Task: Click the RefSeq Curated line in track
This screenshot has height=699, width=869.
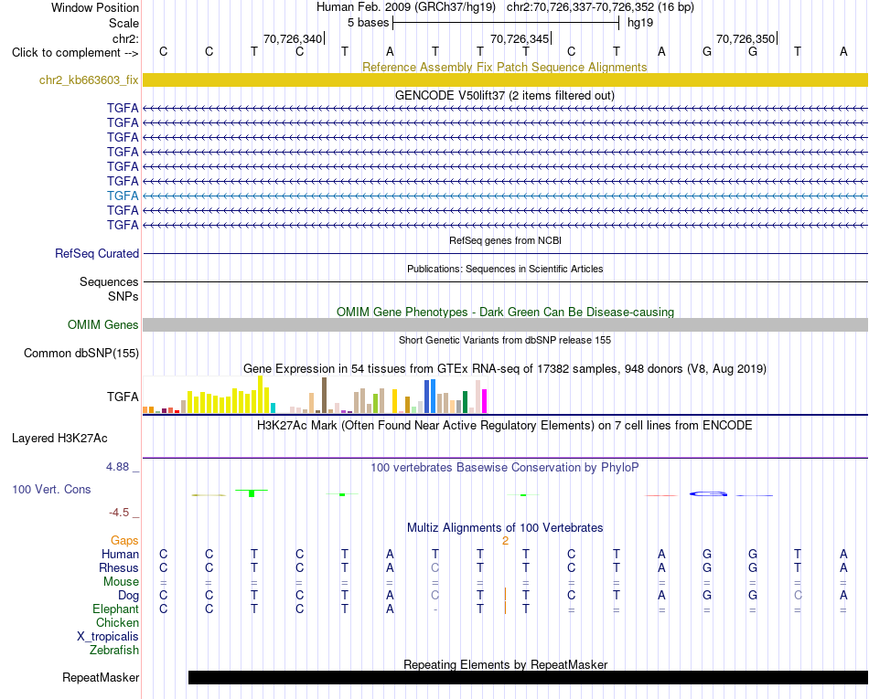Action: click(x=505, y=253)
